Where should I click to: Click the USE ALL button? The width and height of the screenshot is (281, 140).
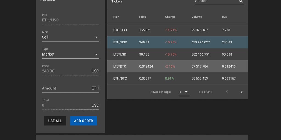point(55,121)
